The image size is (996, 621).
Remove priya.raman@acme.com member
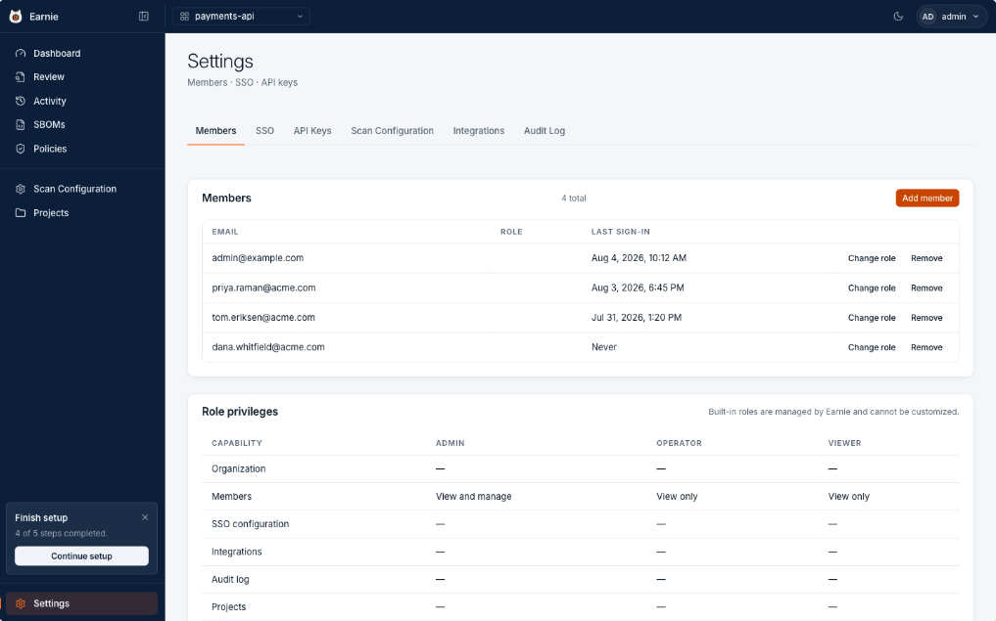click(926, 288)
